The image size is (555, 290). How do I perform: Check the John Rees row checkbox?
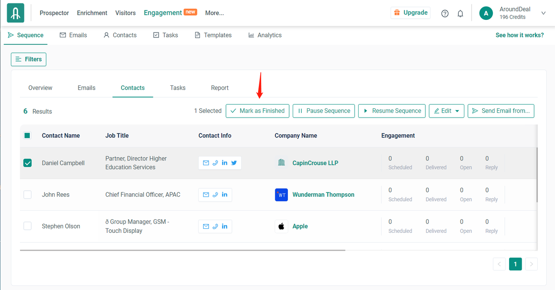click(27, 195)
